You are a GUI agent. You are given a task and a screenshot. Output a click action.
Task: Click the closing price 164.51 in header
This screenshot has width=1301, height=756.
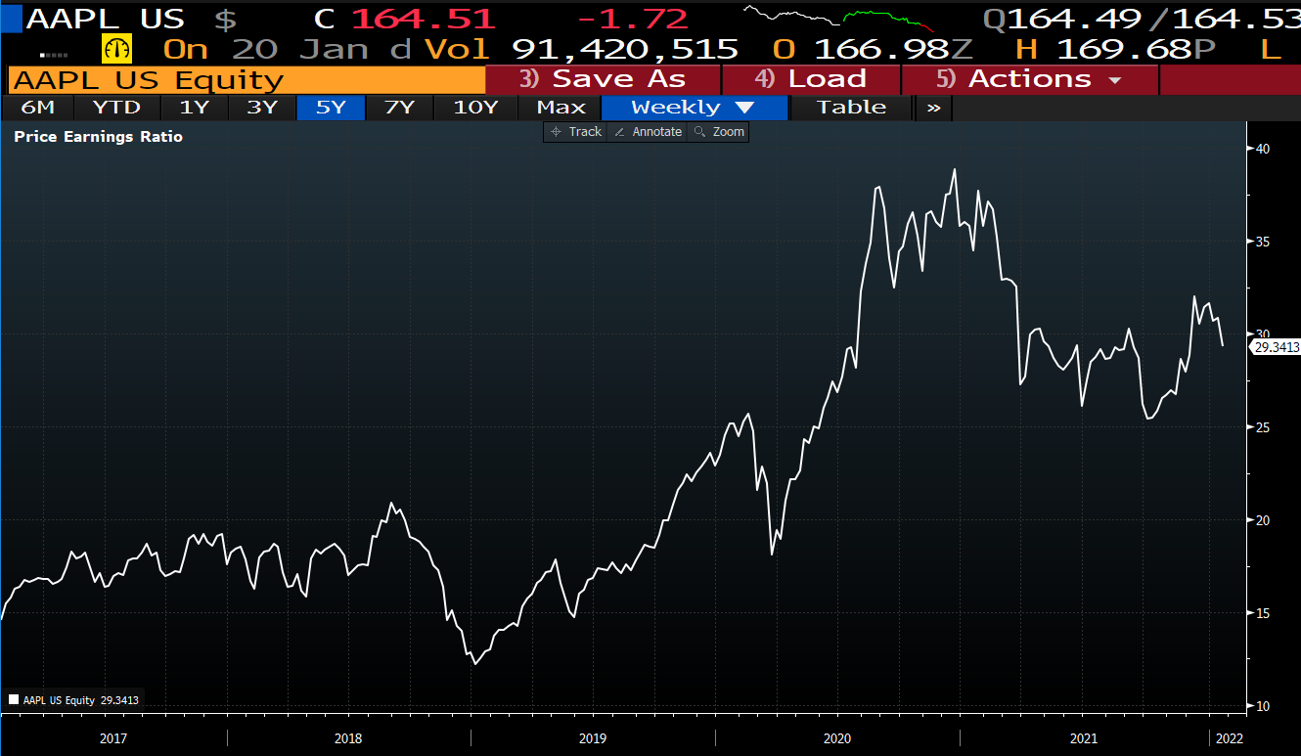[423, 18]
